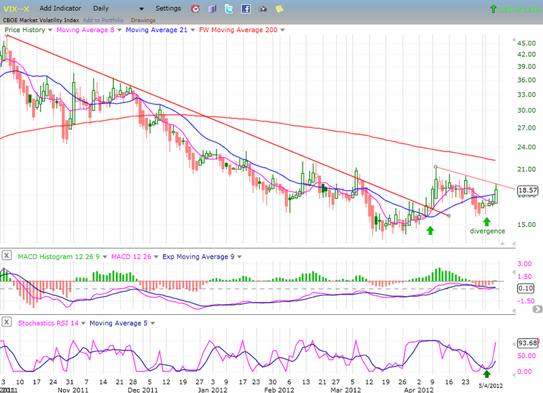This screenshot has height=393, width=543.
Task: Click the VIX--X ticker symbol field
Action: coord(17,9)
